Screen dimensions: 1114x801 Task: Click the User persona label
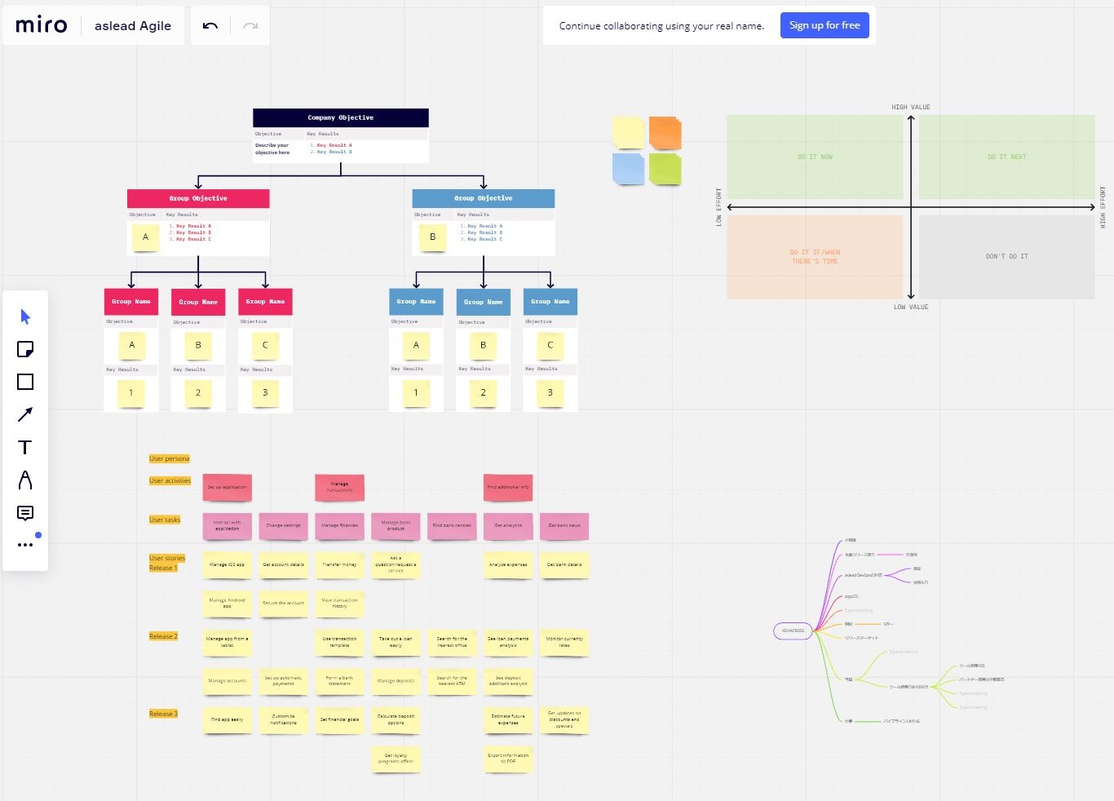click(169, 458)
